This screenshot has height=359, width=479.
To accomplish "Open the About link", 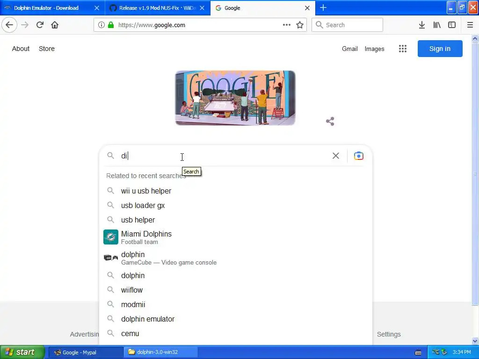I will pos(21,49).
